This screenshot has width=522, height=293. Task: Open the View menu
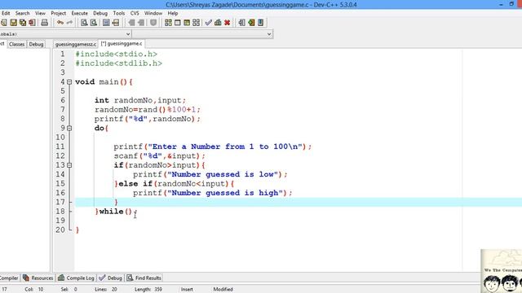pos(40,13)
